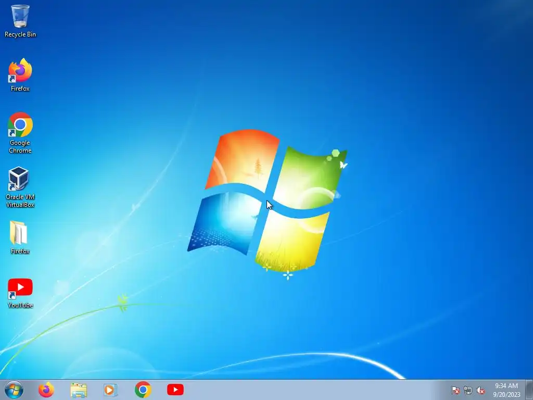Select the Google Chrome desktop shortcut
Viewport: 533px width, 400px height.
click(x=20, y=133)
